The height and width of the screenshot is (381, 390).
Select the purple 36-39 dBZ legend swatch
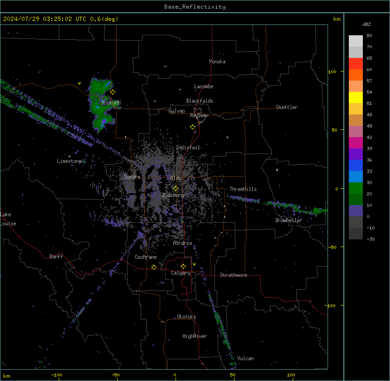coord(356,154)
